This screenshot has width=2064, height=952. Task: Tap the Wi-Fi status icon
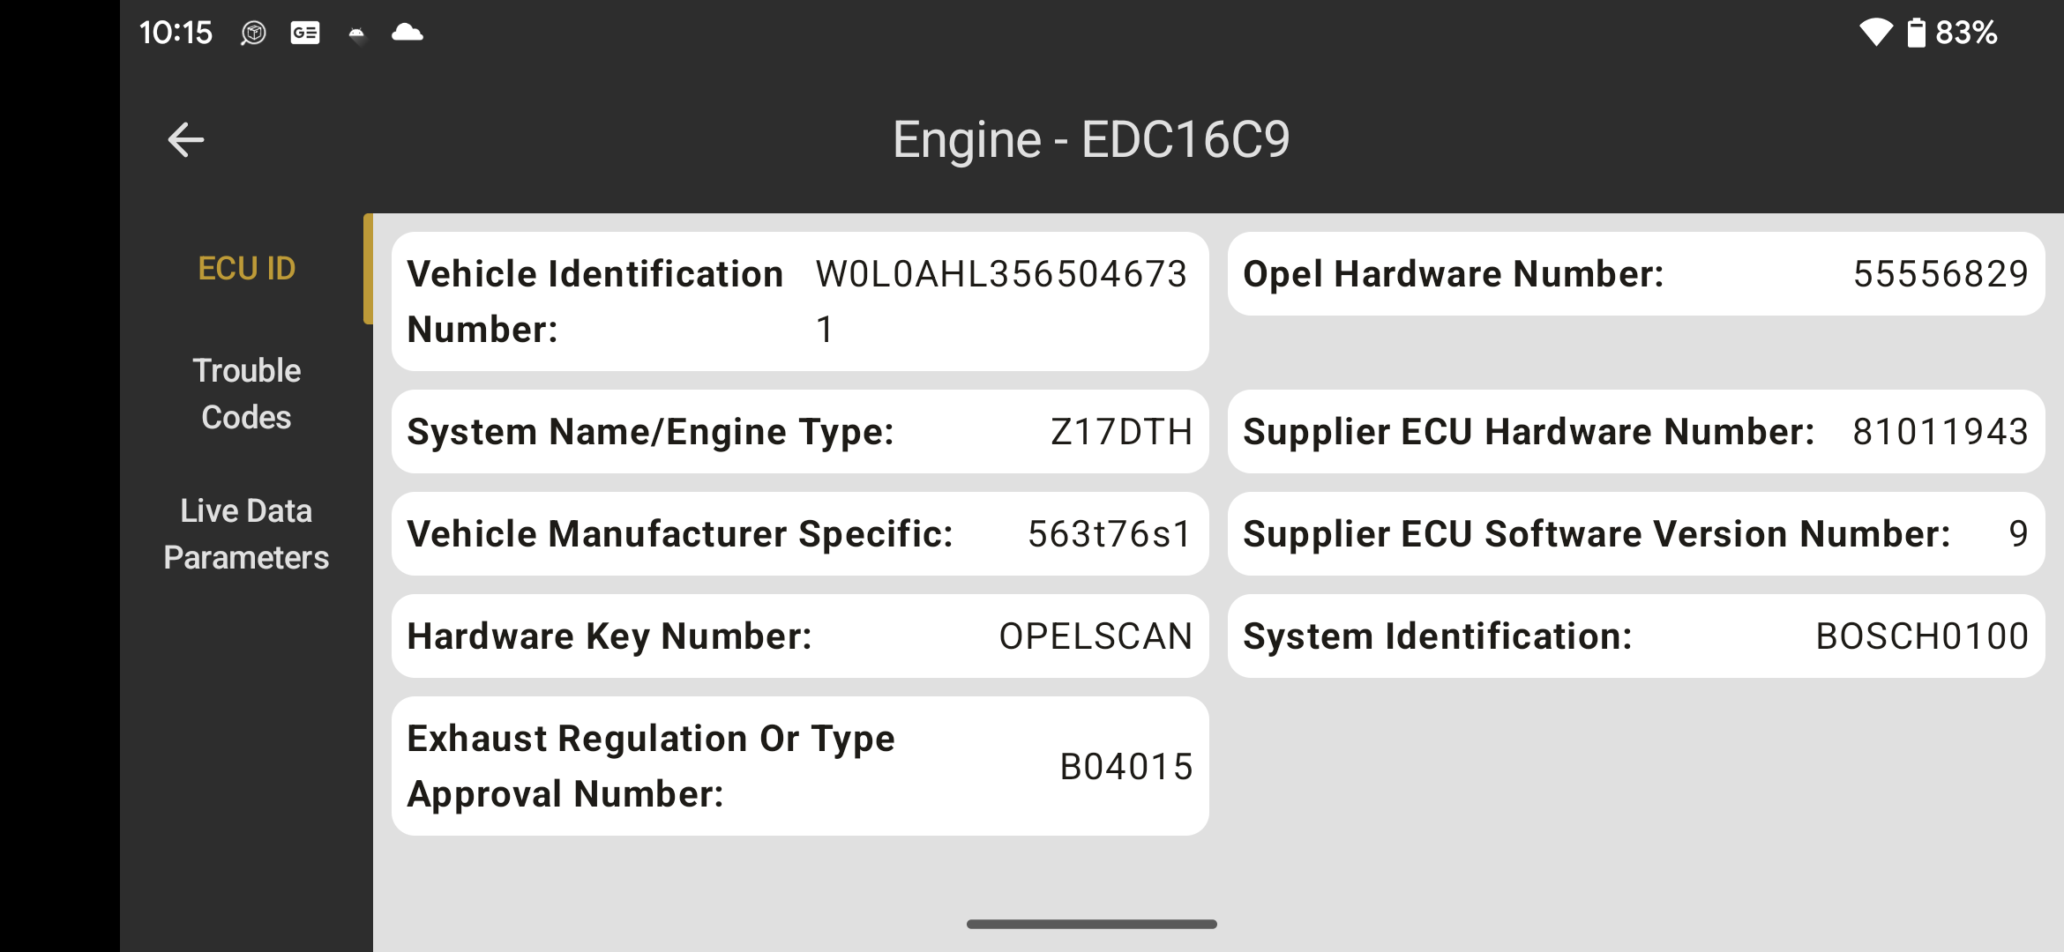1876,33
